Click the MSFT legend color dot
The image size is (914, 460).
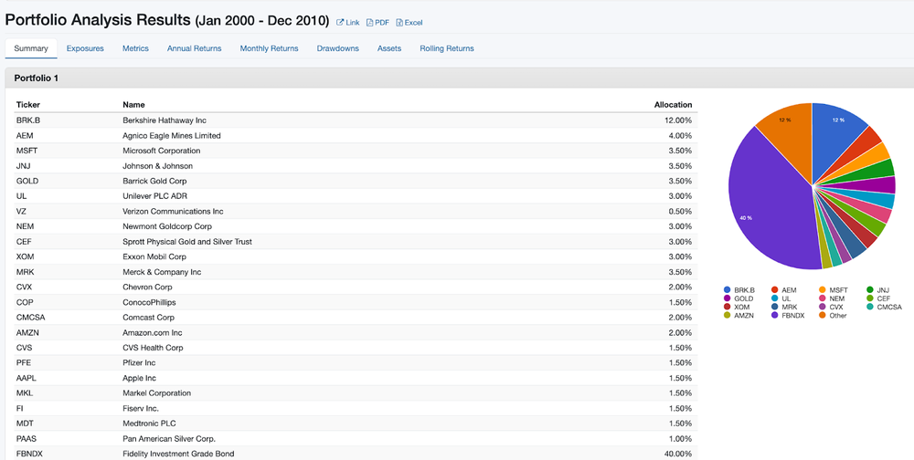[x=822, y=289]
